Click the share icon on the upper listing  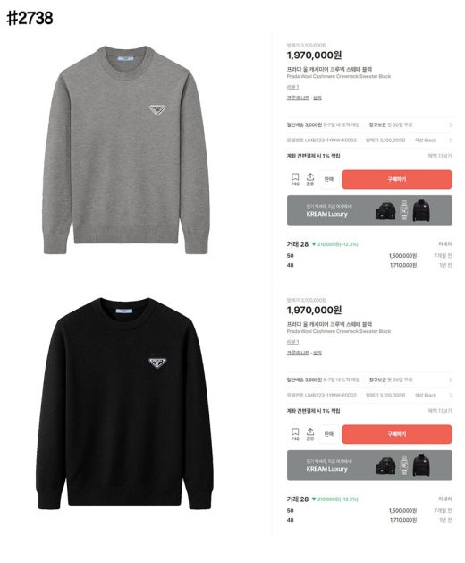click(310, 177)
